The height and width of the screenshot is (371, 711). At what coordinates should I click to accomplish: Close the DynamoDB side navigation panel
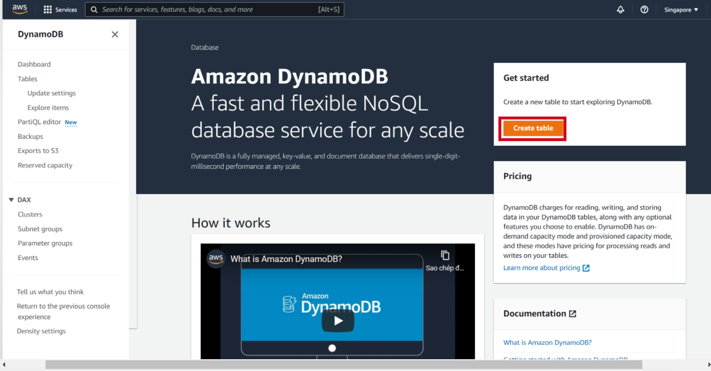pos(115,34)
